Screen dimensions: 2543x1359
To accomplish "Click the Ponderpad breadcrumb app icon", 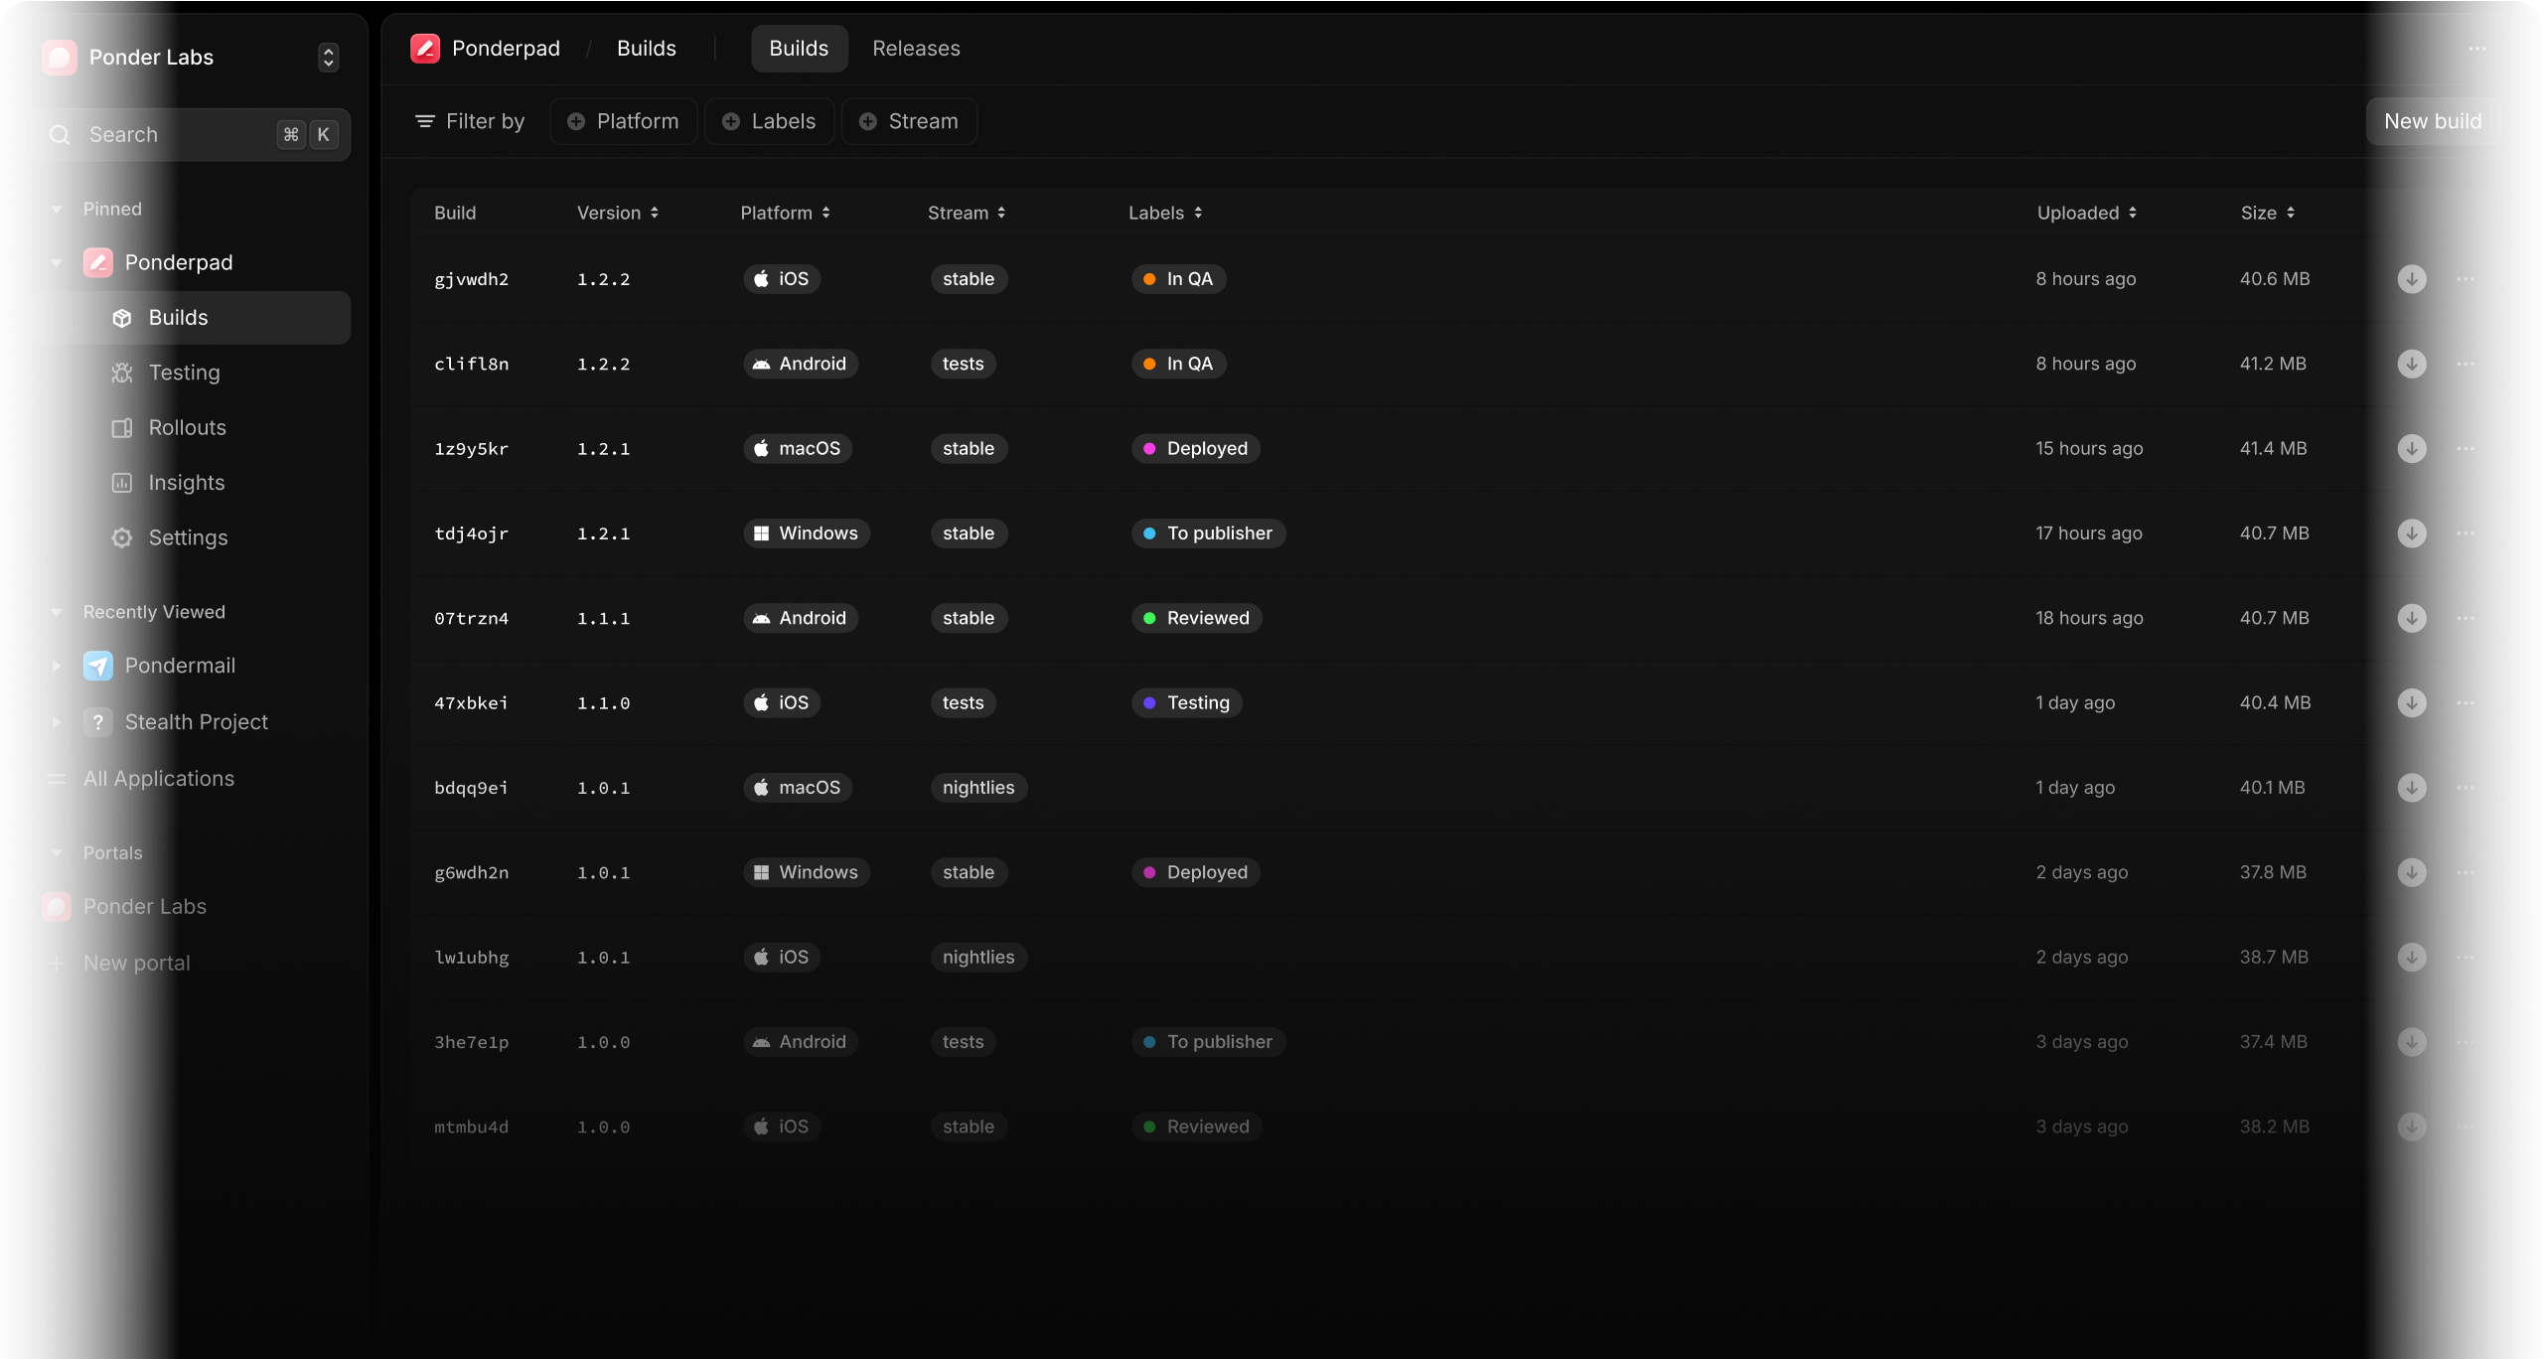I will (x=425, y=48).
